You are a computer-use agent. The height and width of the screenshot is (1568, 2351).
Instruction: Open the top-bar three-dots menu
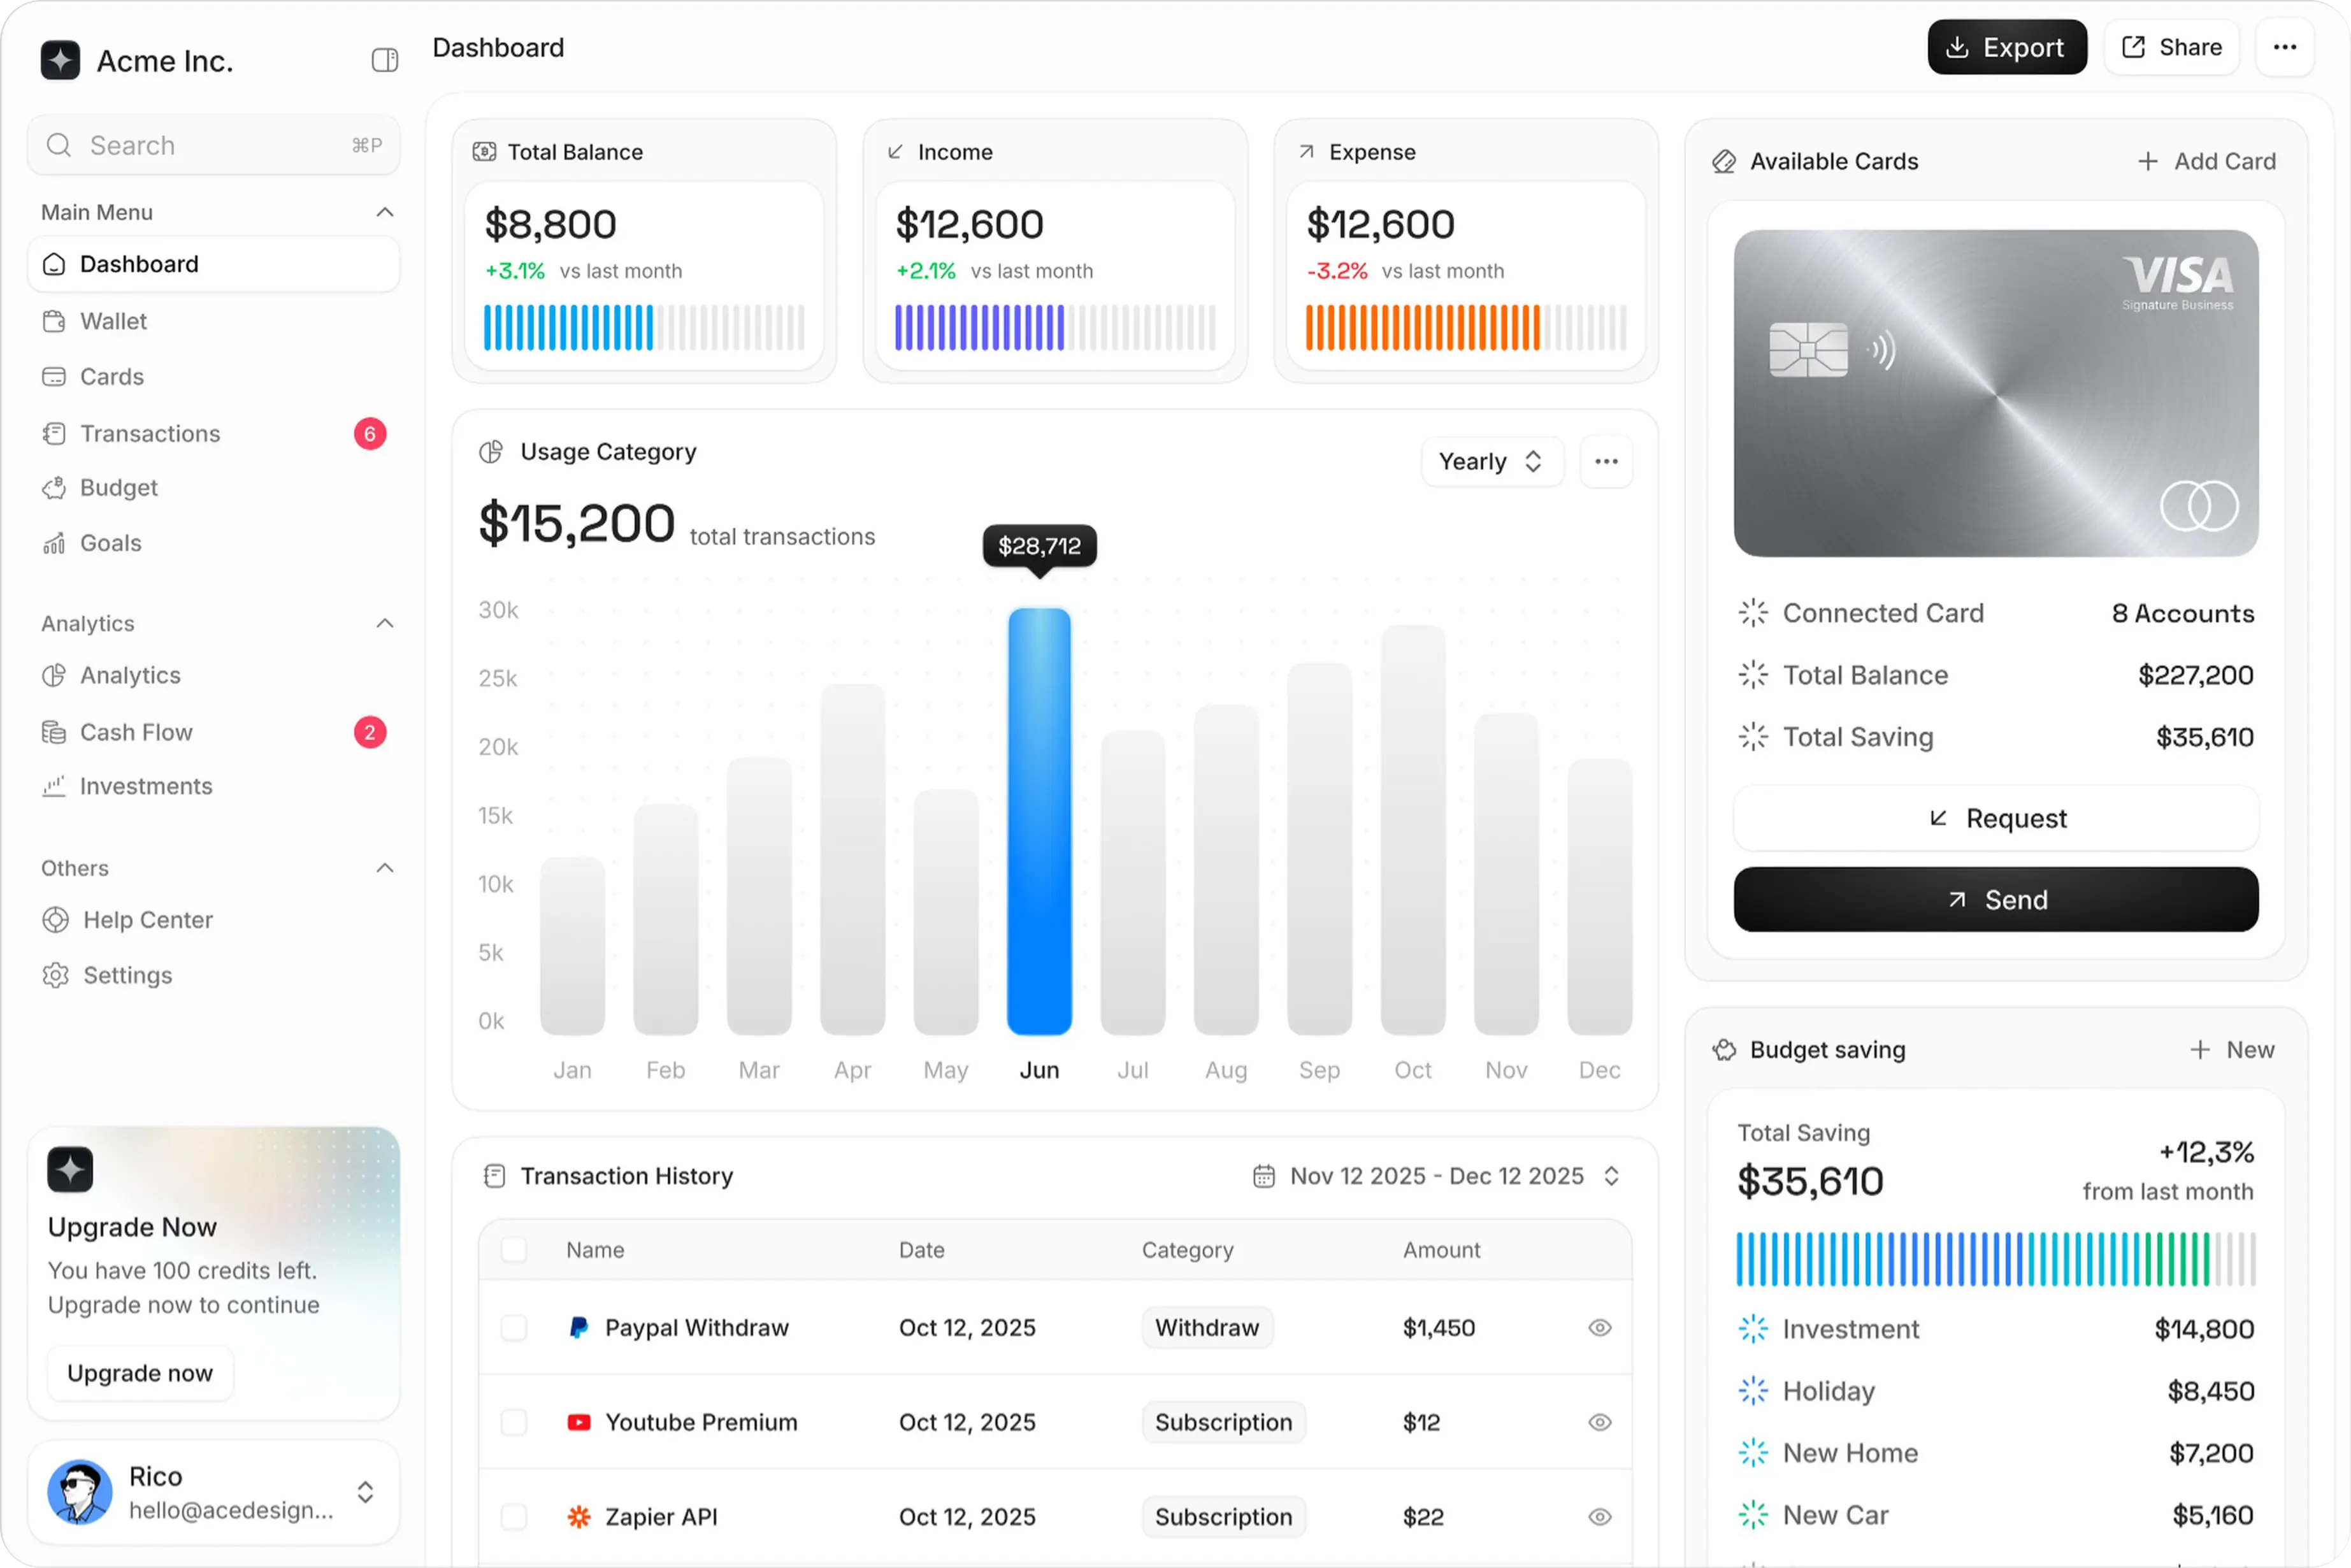[2284, 47]
